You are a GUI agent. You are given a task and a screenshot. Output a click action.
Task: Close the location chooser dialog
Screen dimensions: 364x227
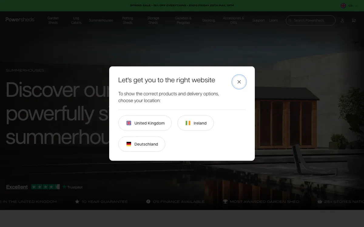(239, 82)
